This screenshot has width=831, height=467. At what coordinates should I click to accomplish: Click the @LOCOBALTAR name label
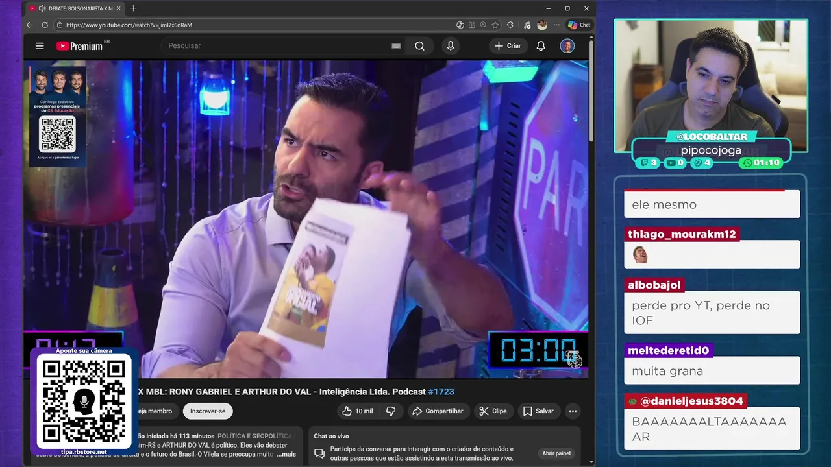click(x=712, y=137)
